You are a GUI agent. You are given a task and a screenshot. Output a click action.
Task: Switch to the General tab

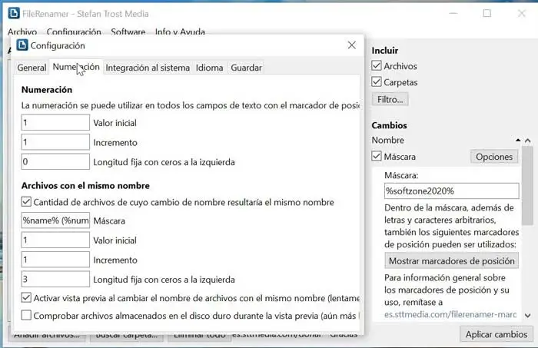(x=32, y=68)
